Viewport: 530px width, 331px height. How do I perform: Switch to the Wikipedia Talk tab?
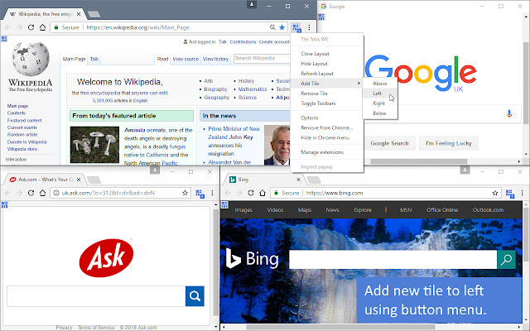coord(94,59)
